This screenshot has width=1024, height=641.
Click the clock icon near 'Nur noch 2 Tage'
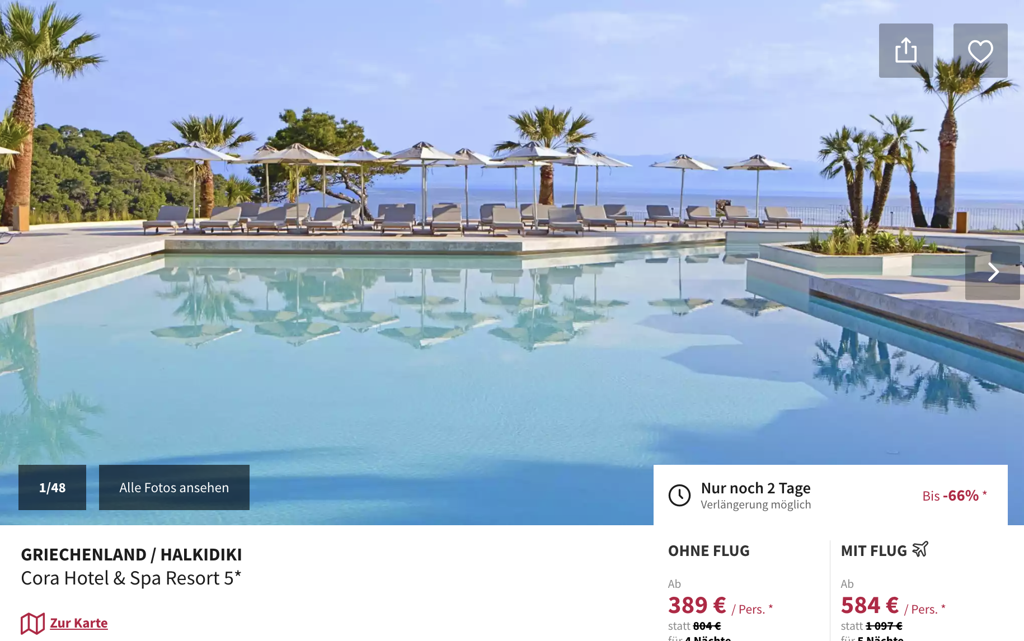[x=680, y=495]
